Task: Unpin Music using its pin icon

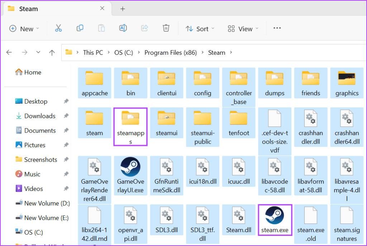Action: click(66, 174)
